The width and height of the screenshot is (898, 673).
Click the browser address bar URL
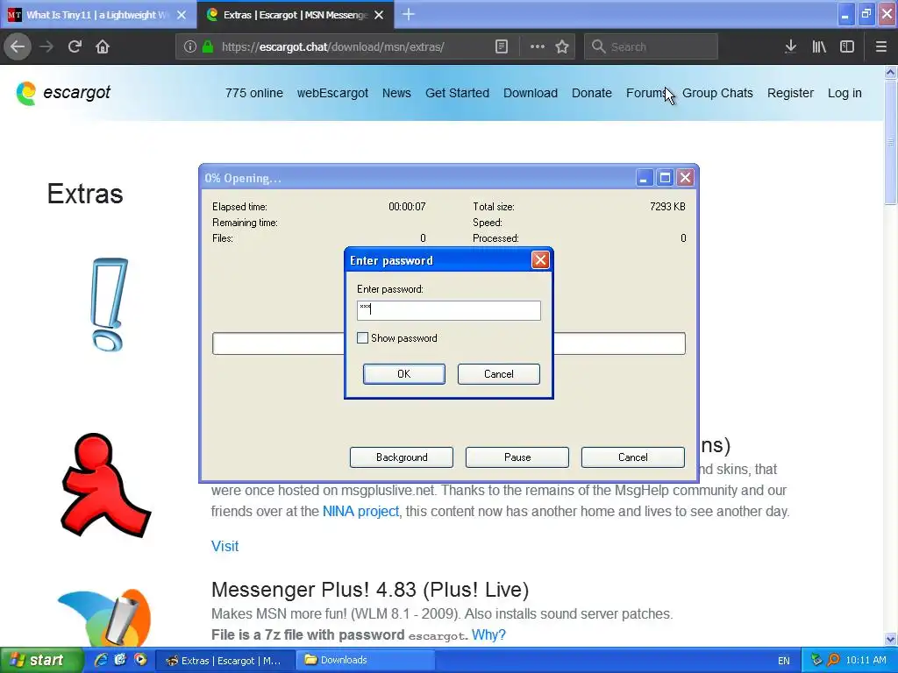(x=332, y=47)
